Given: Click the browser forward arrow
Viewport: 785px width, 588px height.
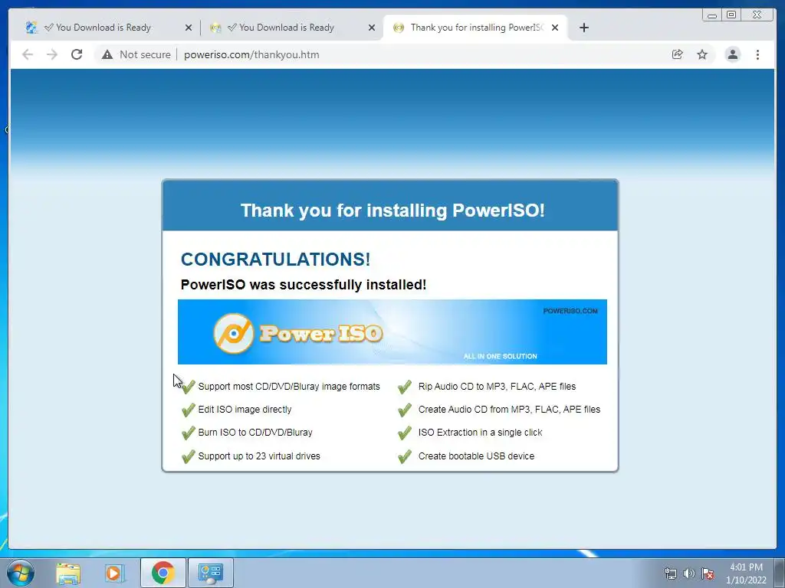Looking at the screenshot, I should [52, 54].
